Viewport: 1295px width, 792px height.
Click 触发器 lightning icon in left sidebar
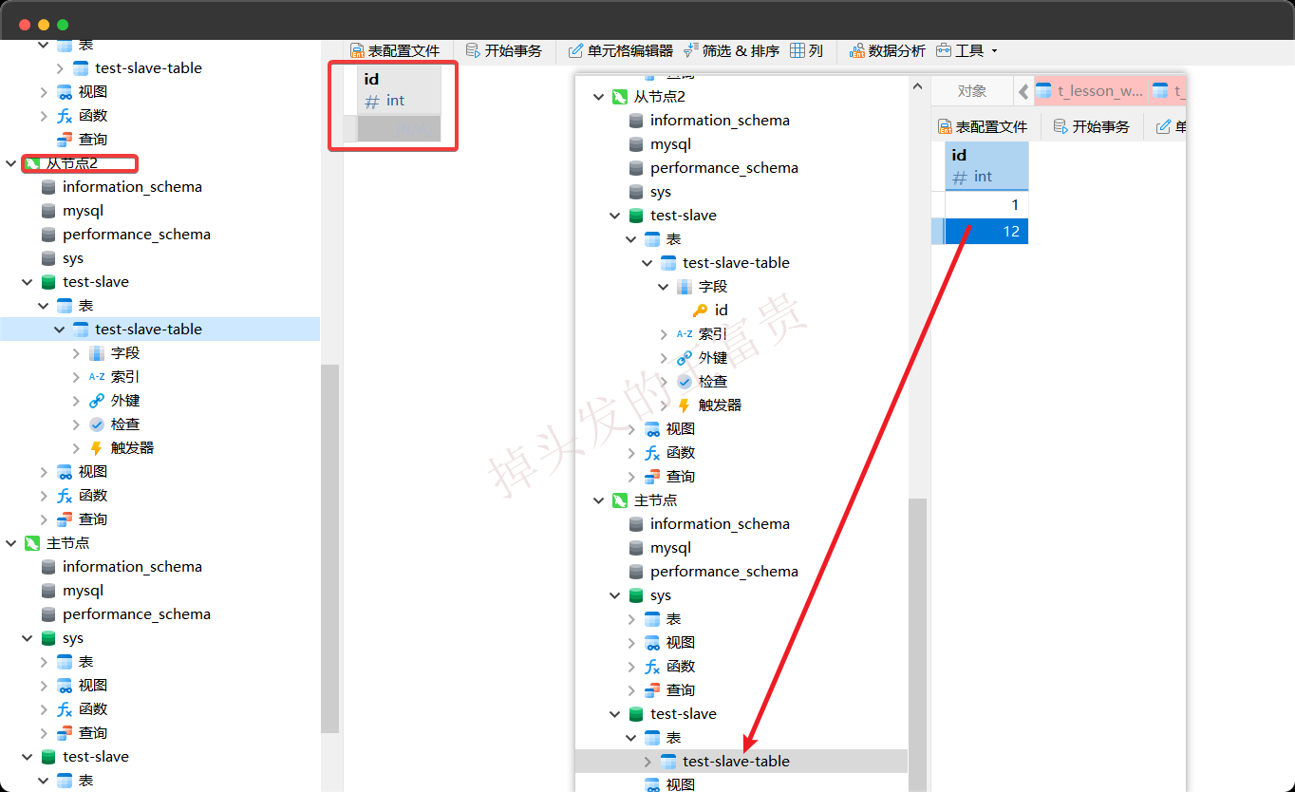tap(97, 448)
